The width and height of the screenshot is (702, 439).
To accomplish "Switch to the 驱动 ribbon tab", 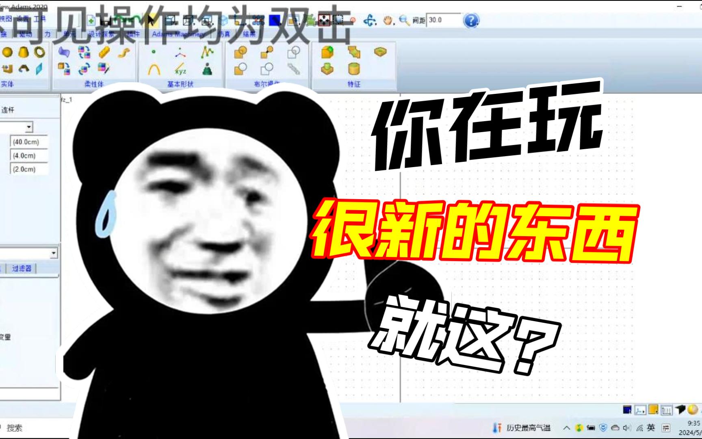I will [25, 34].
